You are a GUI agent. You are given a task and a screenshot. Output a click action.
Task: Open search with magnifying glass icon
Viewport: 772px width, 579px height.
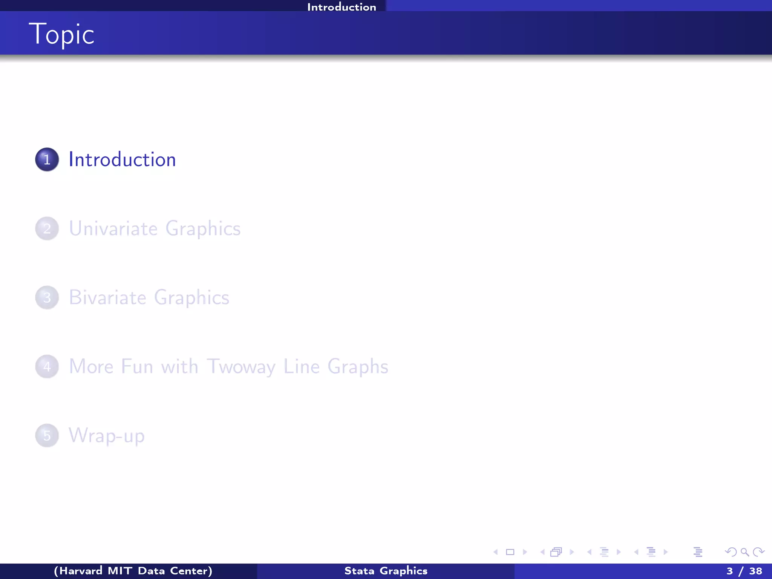point(745,552)
